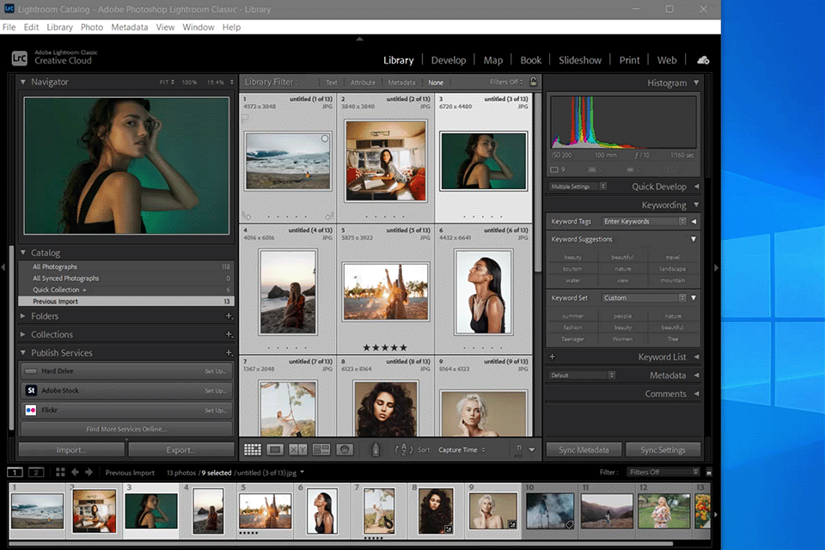The image size is (825, 550).
Task: Open the filmstrip Filters Off dropdown
Action: pos(663,472)
